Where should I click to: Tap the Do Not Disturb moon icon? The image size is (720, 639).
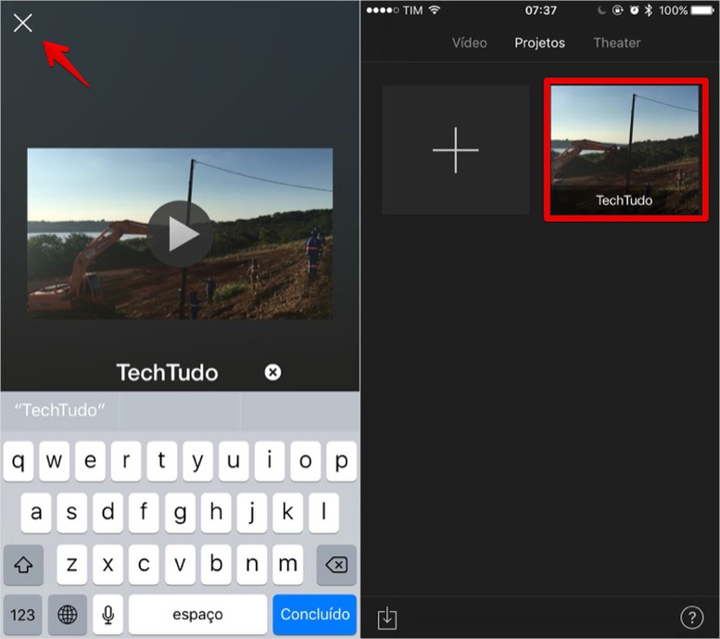(x=601, y=10)
